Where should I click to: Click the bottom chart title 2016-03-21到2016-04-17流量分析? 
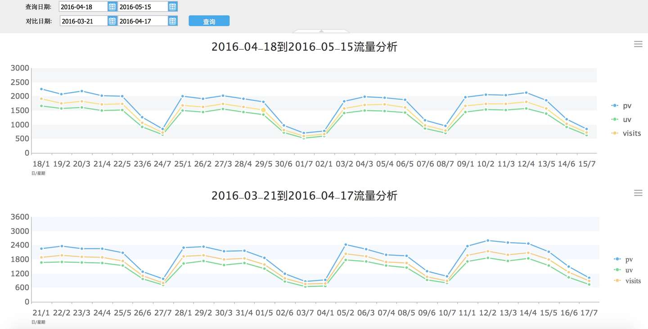pos(305,196)
